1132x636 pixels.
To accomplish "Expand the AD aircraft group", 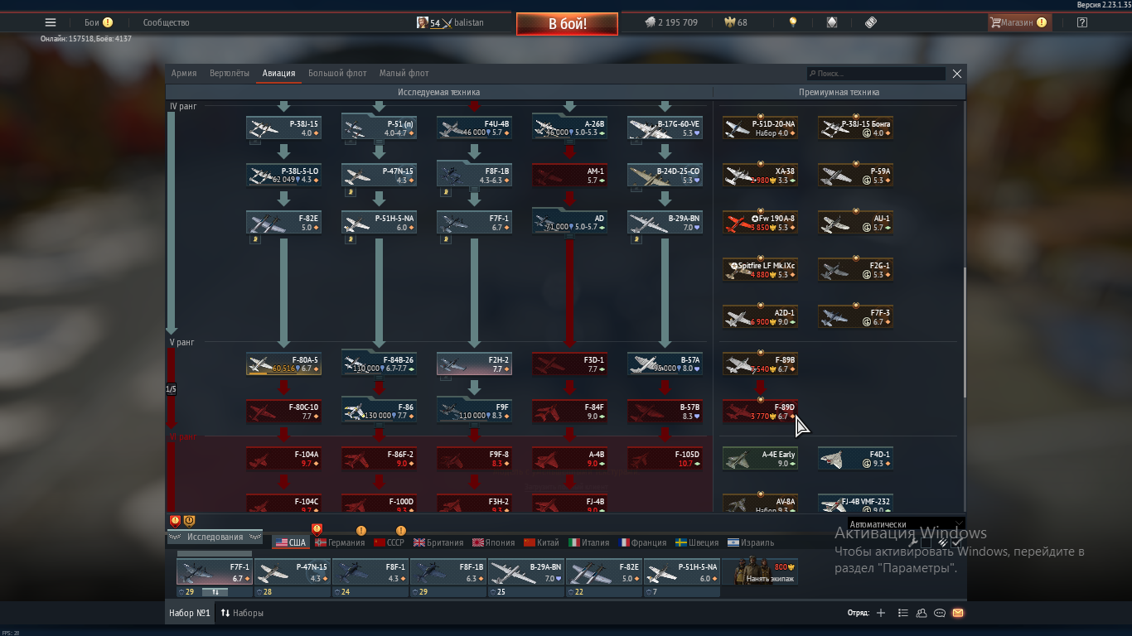I will [x=569, y=221].
